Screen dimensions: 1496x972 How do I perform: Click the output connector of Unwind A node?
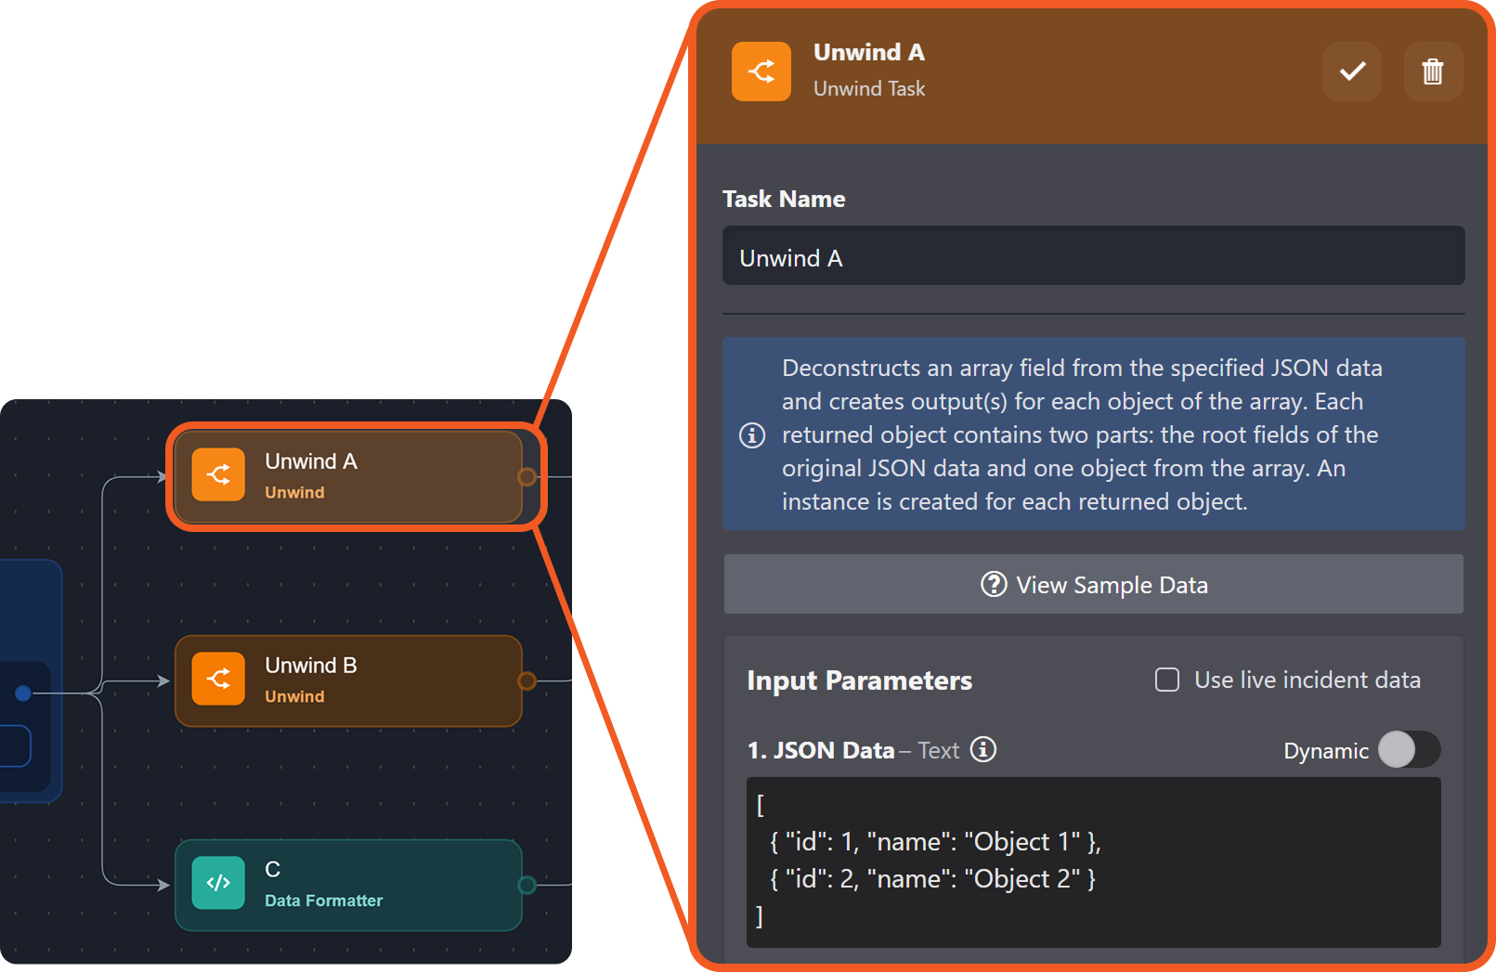pos(527,476)
